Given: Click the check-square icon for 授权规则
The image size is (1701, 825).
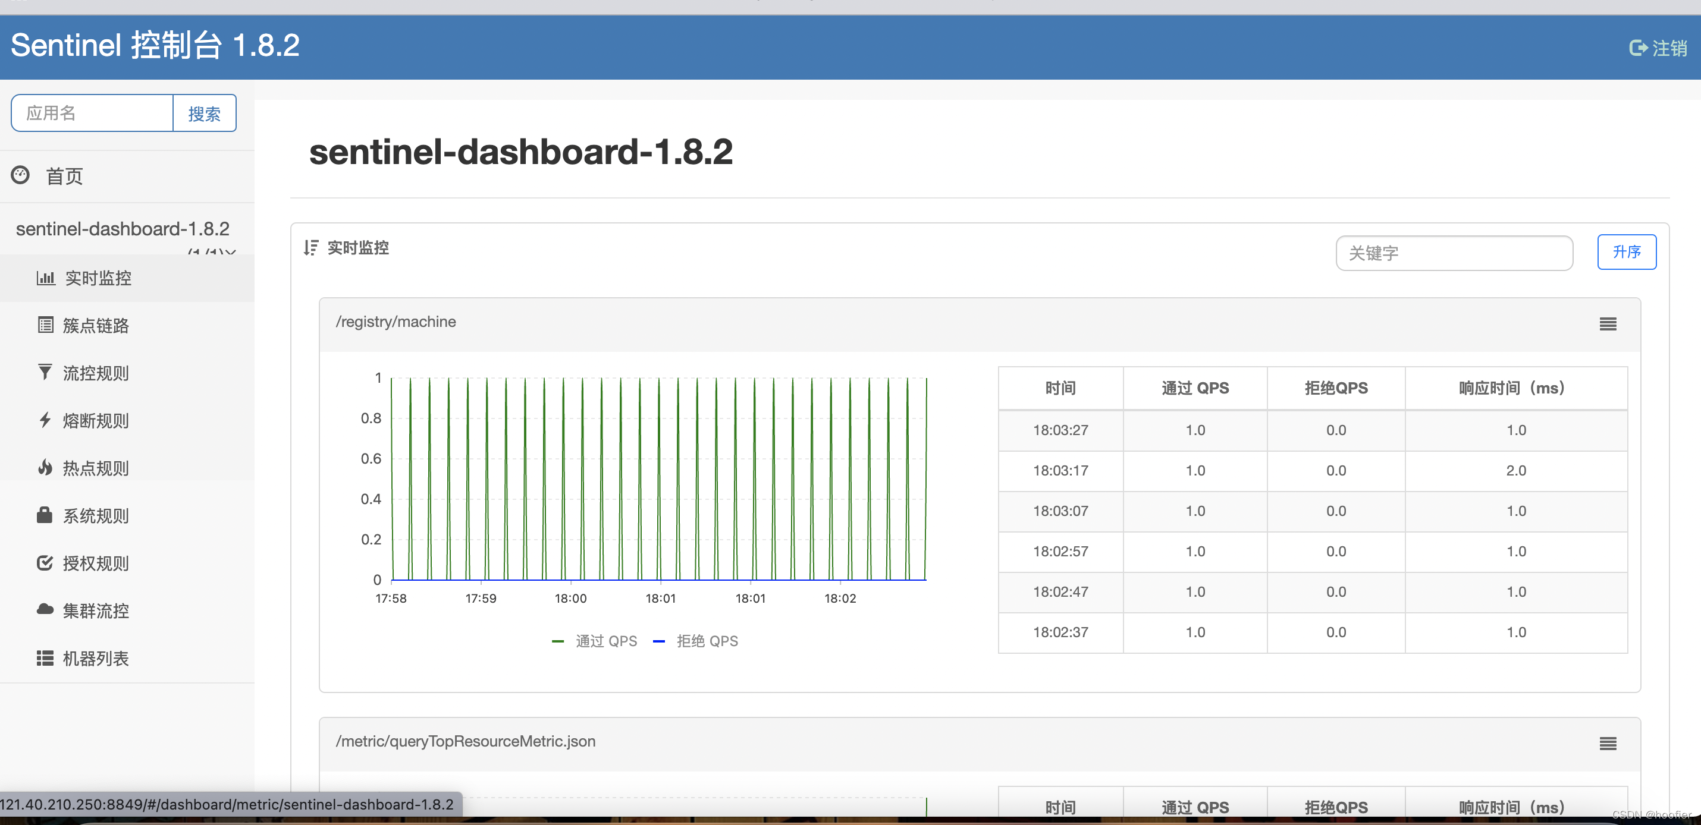Looking at the screenshot, I should click(x=45, y=563).
